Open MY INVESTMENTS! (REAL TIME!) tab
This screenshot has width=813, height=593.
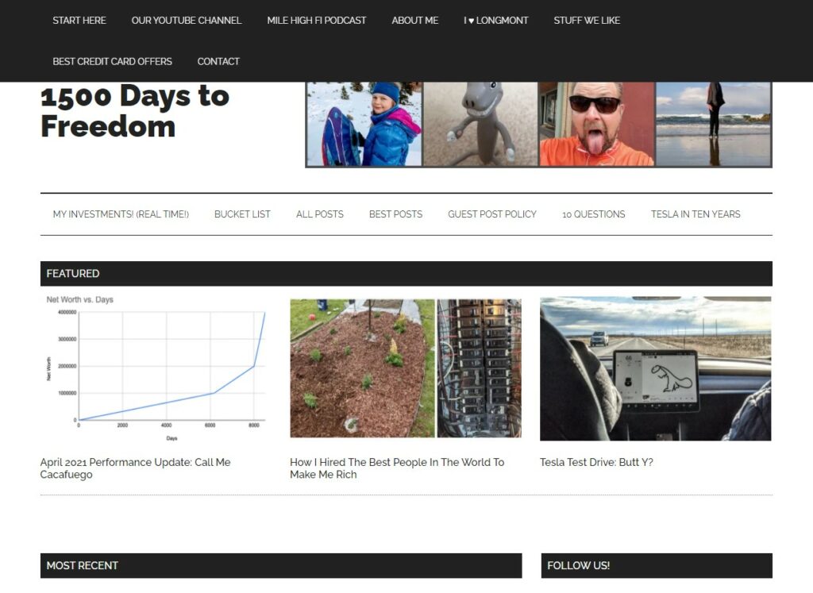click(121, 214)
